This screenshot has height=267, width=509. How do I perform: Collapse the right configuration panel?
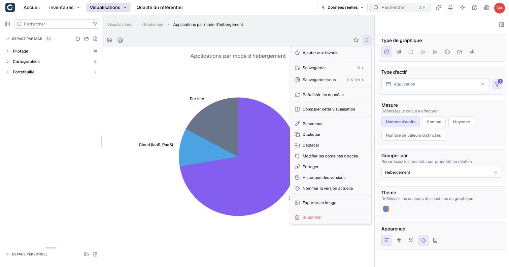[502, 25]
